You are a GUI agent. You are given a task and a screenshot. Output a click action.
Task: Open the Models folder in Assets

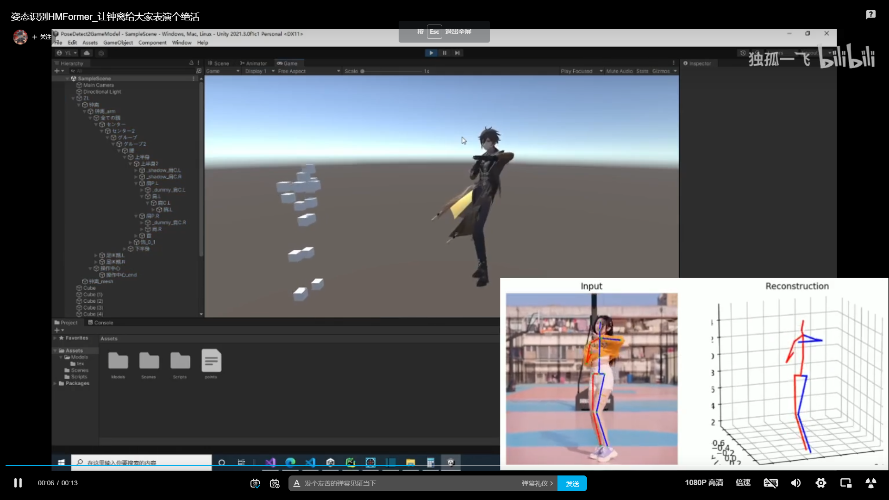pyautogui.click(x=118, y=361)
